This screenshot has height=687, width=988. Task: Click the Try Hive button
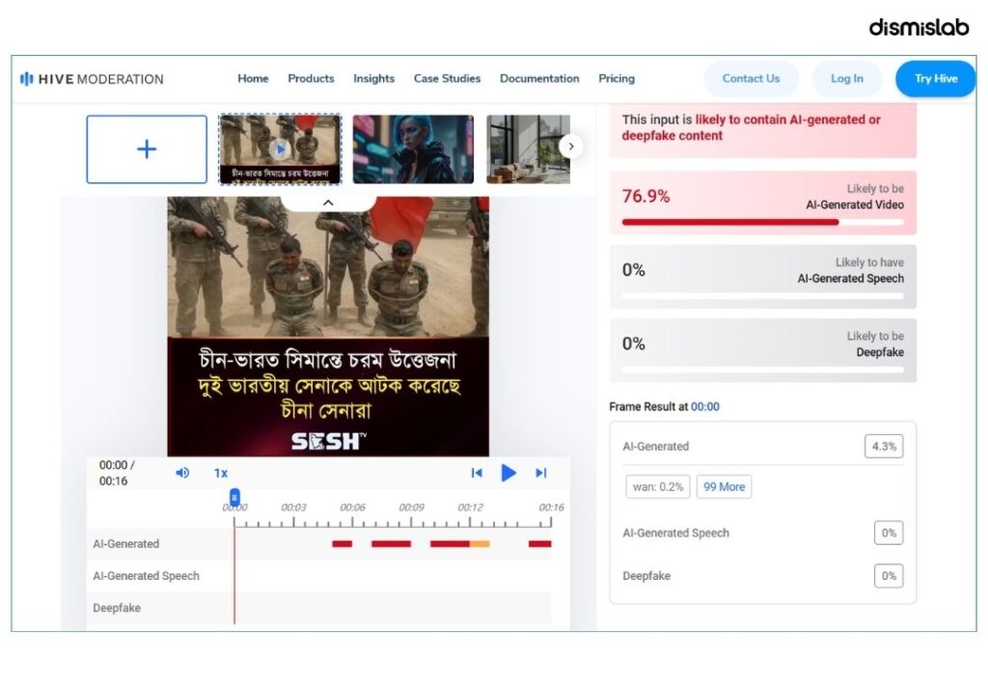(x=936, y=79)
